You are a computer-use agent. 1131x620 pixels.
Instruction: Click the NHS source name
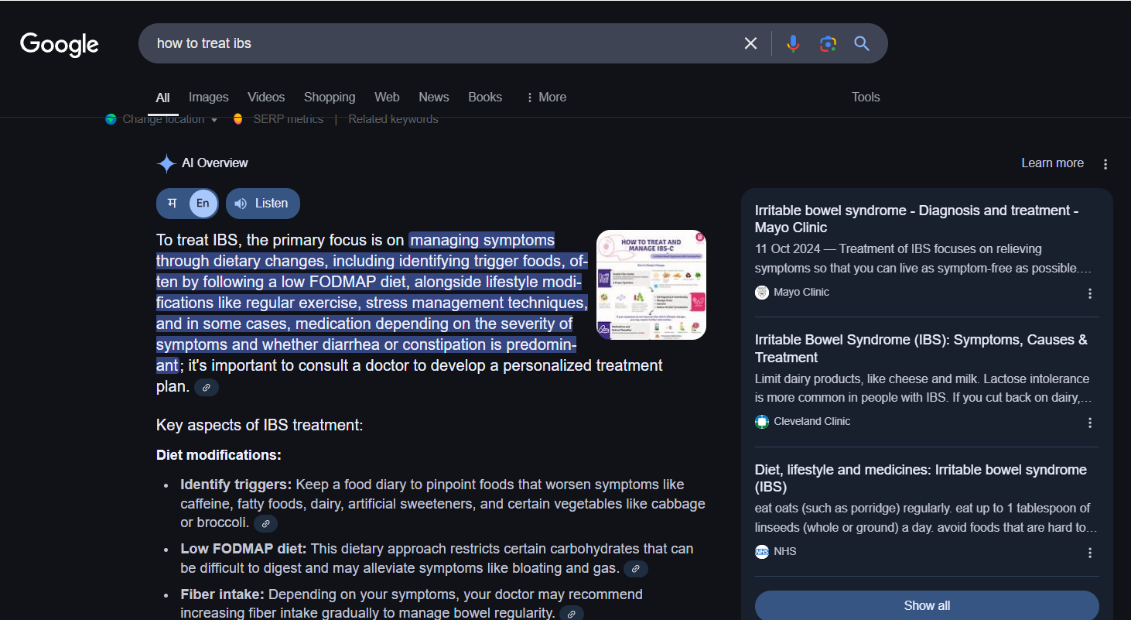[785, 552]
